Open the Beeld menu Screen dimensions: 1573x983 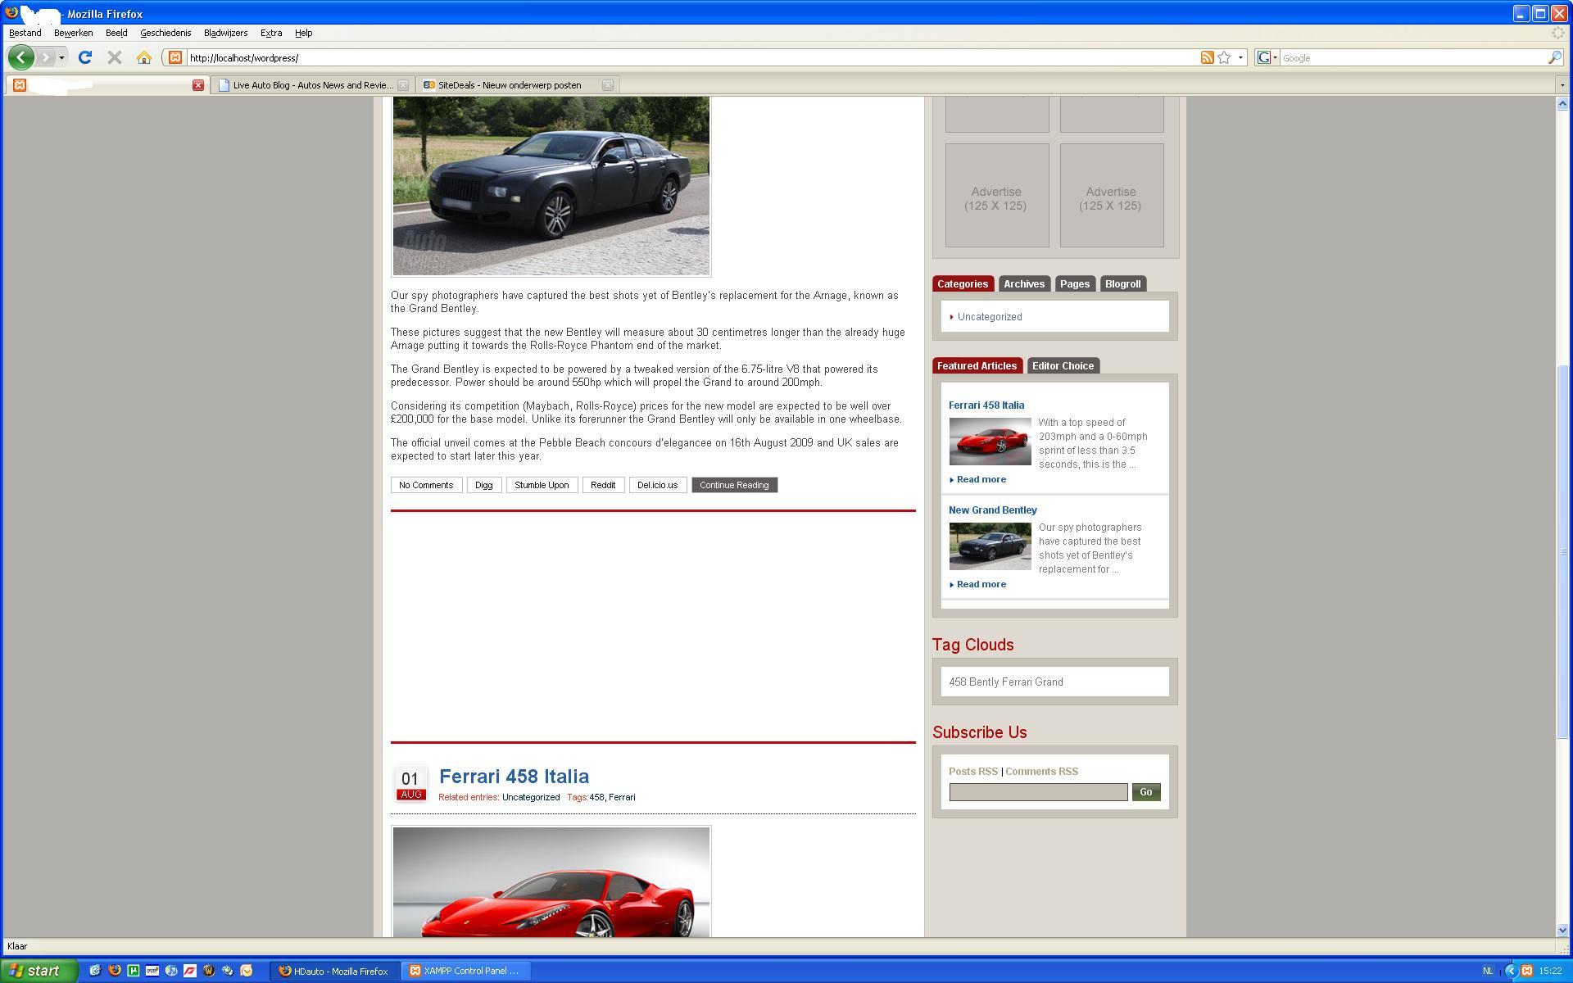pos(116,33)
